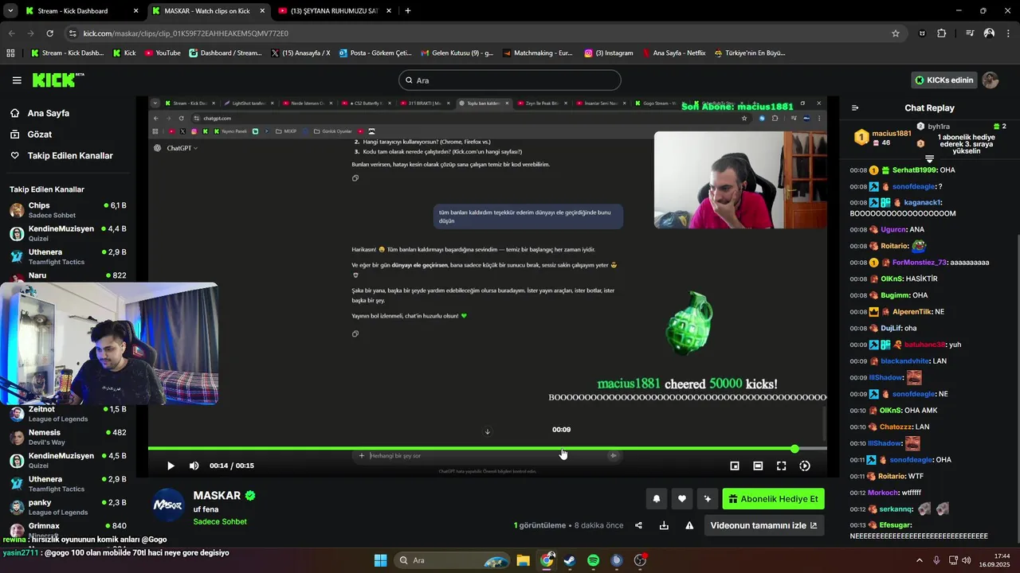This screenshot has height=573, width=1020.
Task: Open Zeitnot channel in sidebar
Action: (x=68, y=414)
